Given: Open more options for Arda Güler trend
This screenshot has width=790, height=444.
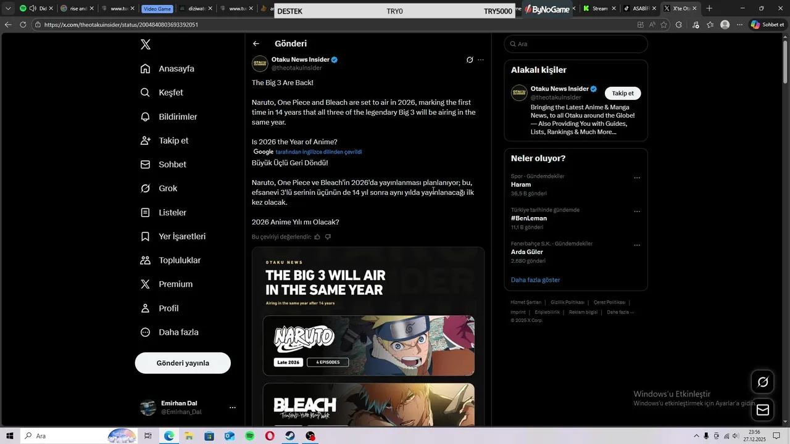Looking at the screenshot, I should [x=637, y=245].
